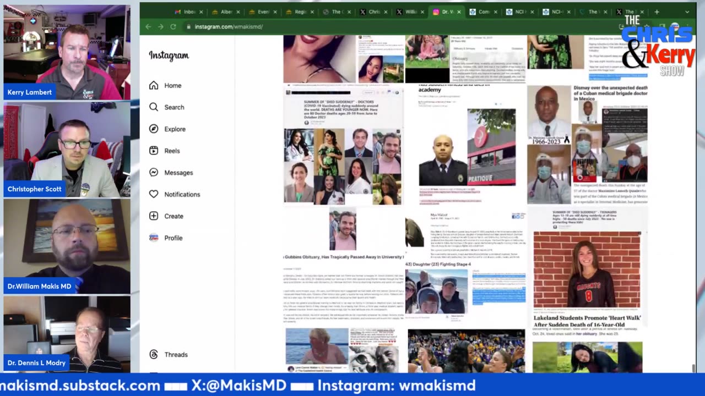This screenshot has width=705, height=396.
Task: Open the stadium crowd post thumbnail
Action: tap(466, 351)
